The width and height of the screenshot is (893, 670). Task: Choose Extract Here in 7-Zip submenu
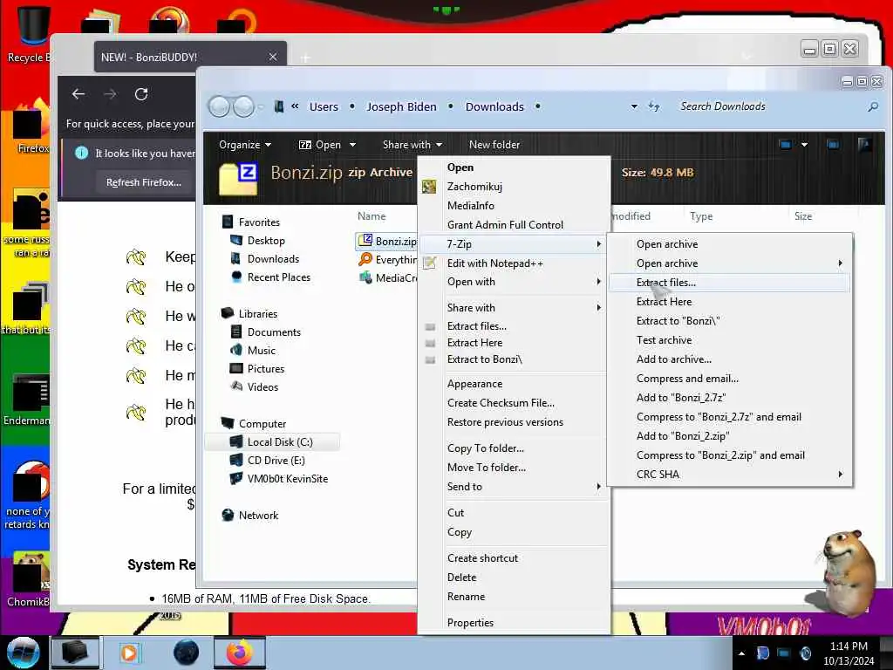[730, 301]
